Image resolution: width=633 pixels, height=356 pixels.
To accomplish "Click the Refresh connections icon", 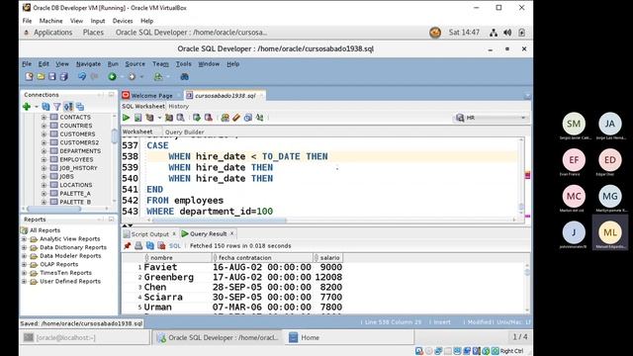I will coord(45,107).
